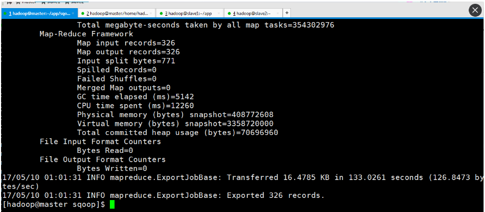The height and width of the screenshot is (212, 485).
Task: Click green status dot on hadoop@slave2 tab
Action: [x=229, y=14]
